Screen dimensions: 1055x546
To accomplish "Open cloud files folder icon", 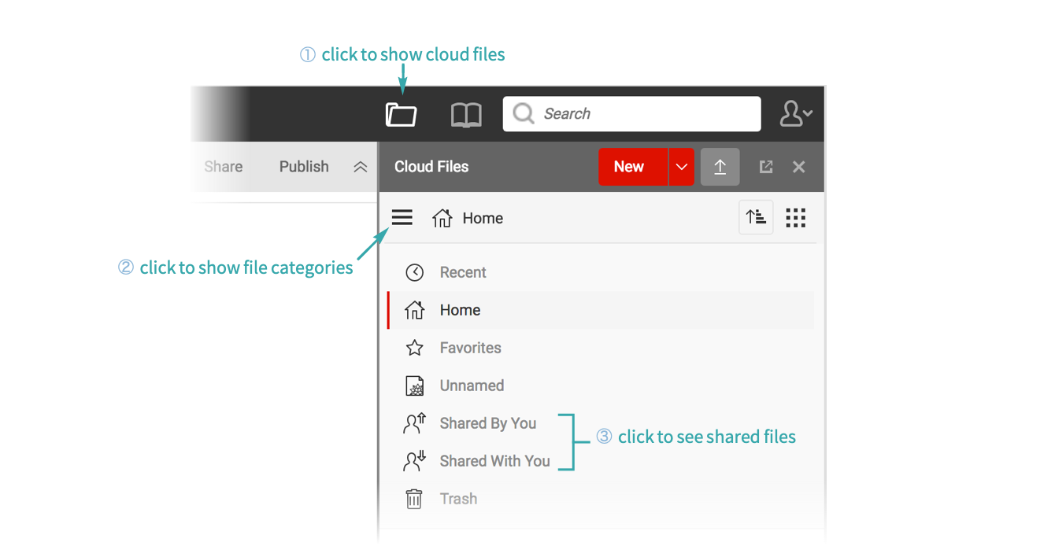I will point(401,115).
